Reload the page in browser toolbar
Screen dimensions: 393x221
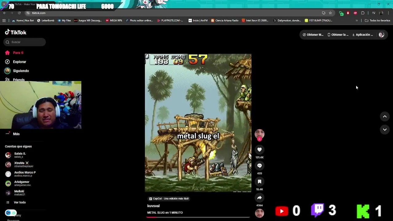click(x=19, y=13)
